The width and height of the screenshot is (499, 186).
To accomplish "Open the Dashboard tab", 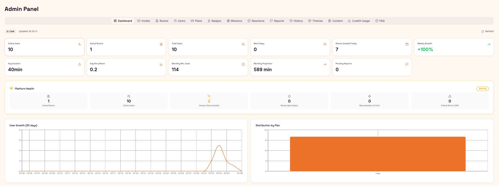I will [123, 21].
